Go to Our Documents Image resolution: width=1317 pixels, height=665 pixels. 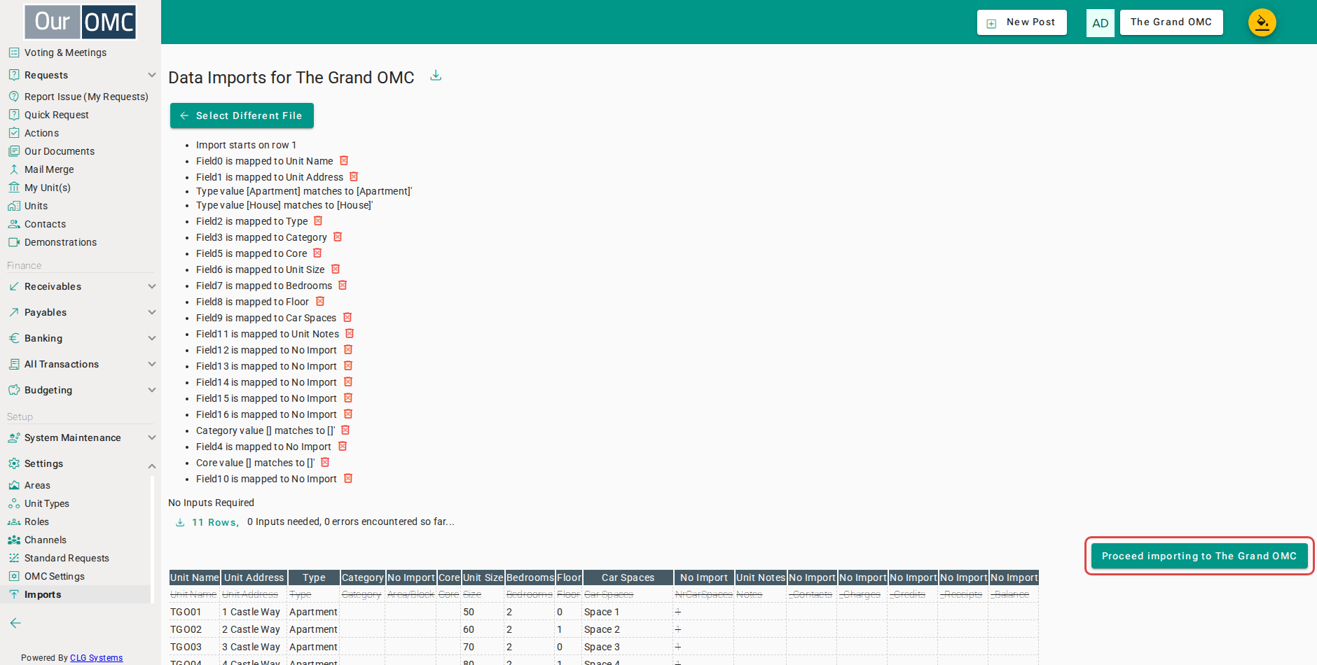59,151
